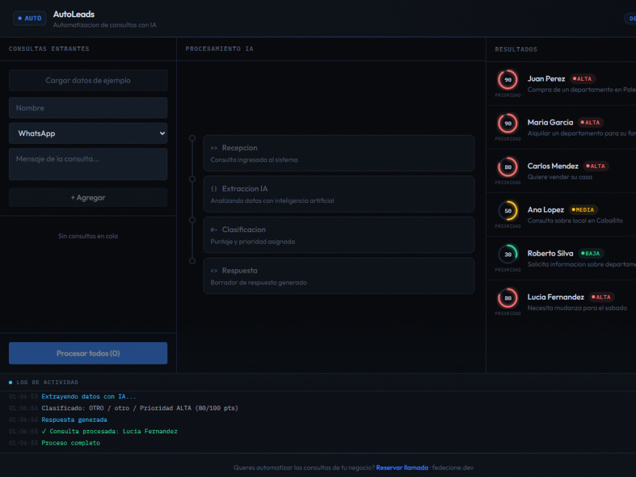Click the Consultas Entrantes panel header
The height and width of the screenshot is (477, 636).
pos(88,49)
